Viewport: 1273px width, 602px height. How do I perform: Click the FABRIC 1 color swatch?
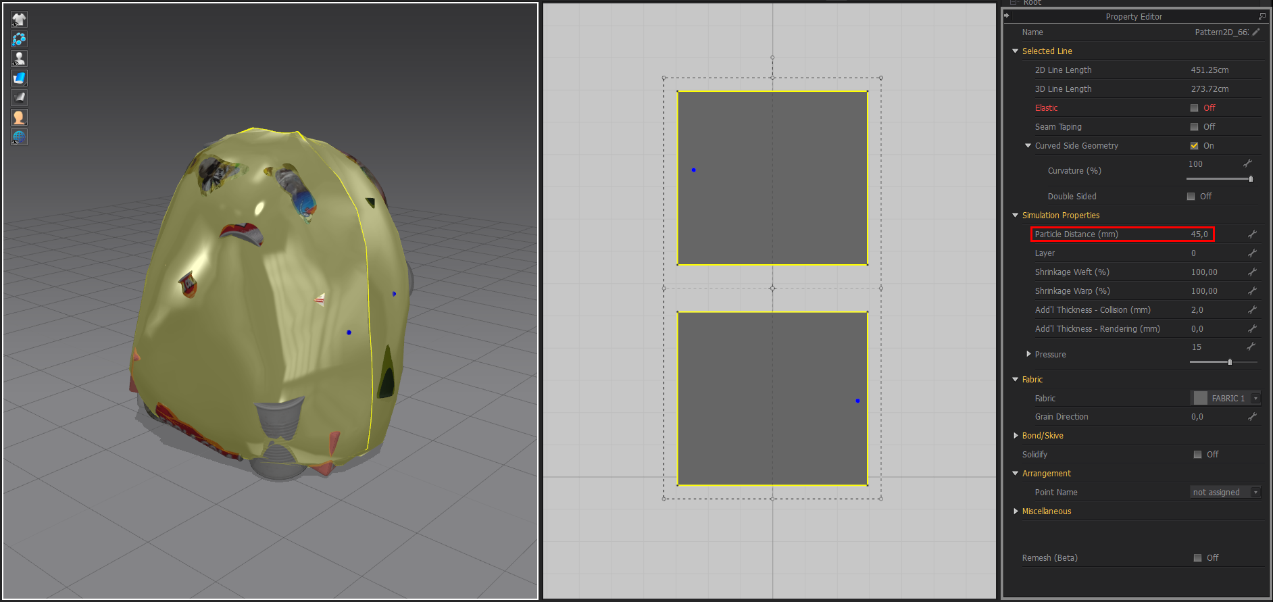(1201, 398)
